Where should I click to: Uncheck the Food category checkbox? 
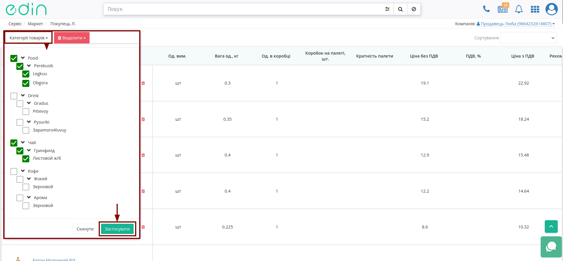[x=14, y=58]
